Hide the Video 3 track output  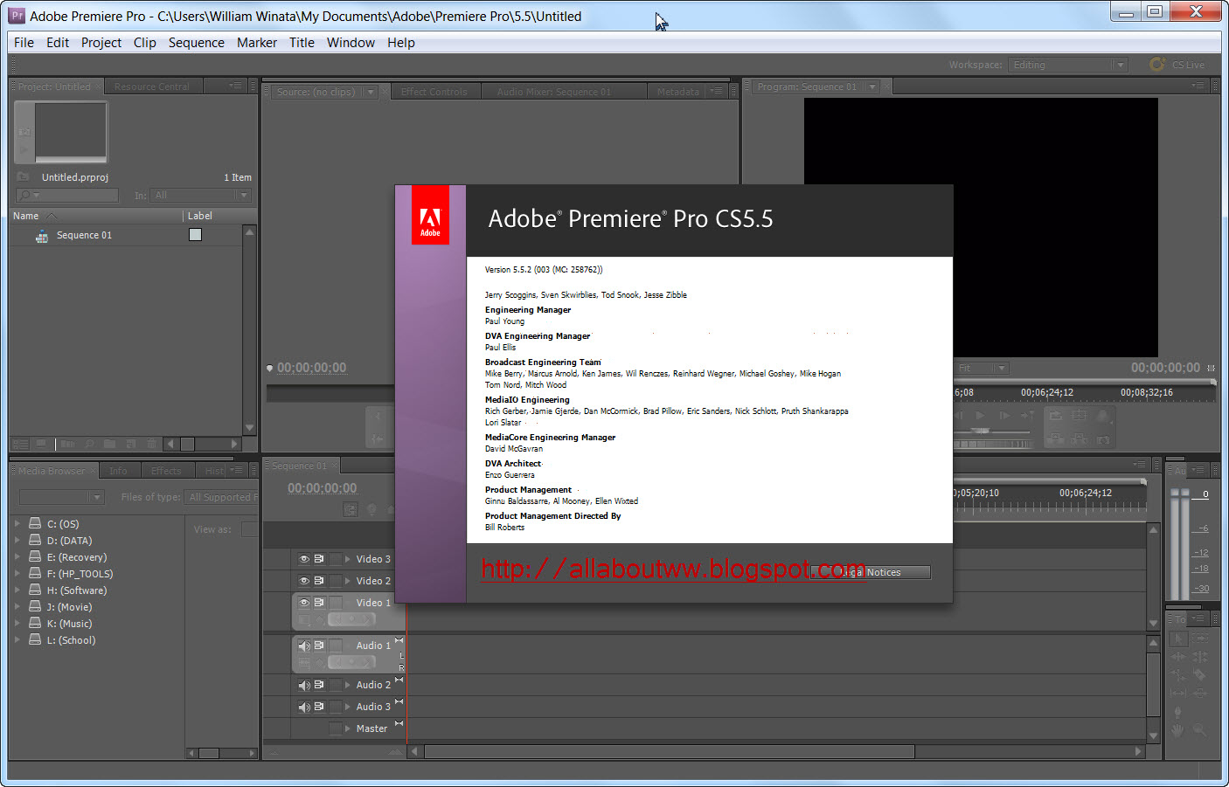point(304,559)
